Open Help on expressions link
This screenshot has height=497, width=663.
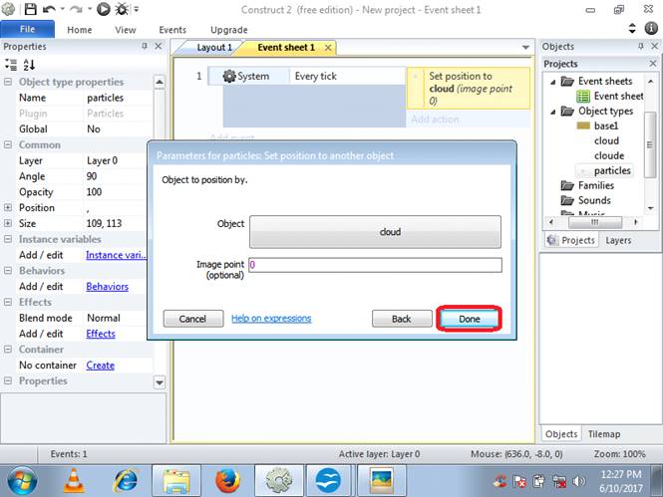(x=271, y=319)
